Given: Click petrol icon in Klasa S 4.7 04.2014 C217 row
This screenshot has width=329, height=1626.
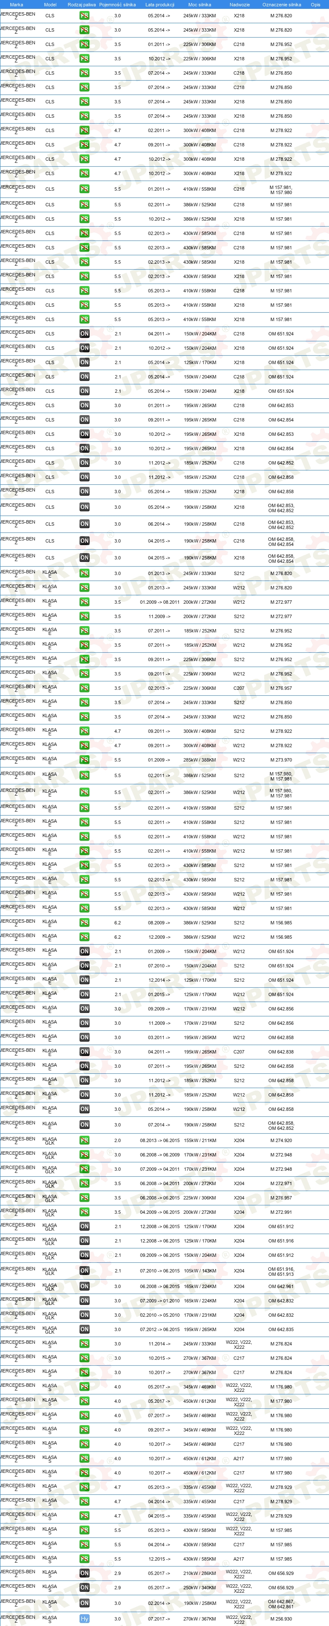Looking at the screenshot, I should (84, 1501).
